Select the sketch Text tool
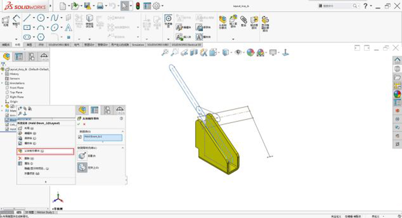 point(68,28)
